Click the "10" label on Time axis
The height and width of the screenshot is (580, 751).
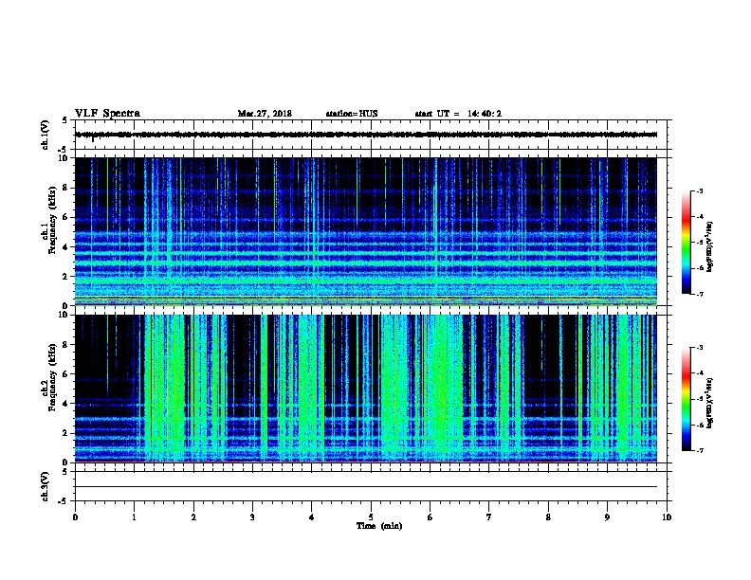point(667,517)
